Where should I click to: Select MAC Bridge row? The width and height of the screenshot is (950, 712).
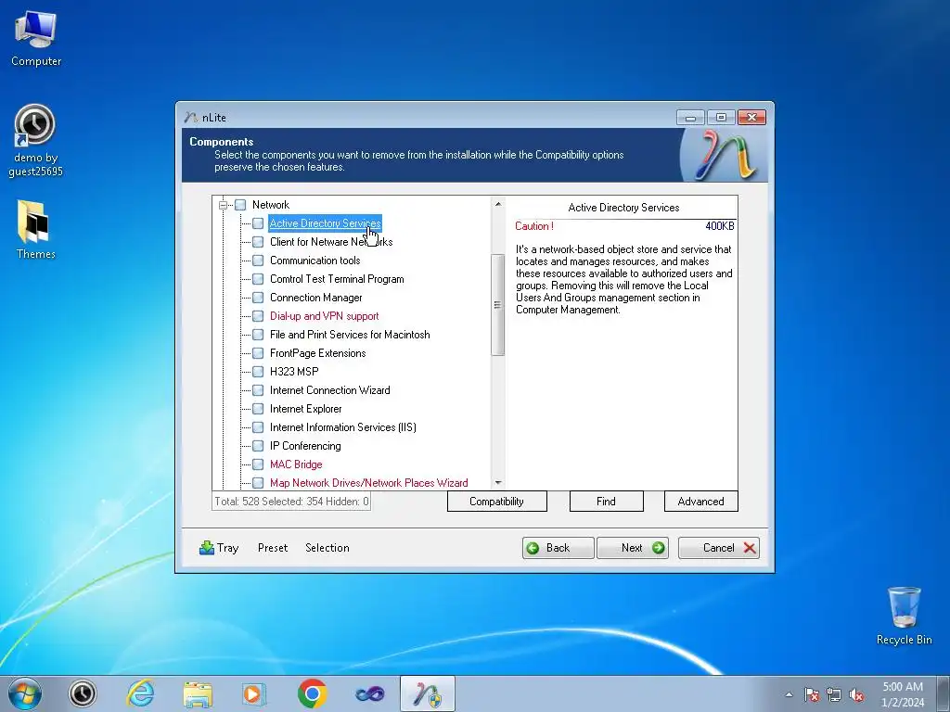point(296,464)
